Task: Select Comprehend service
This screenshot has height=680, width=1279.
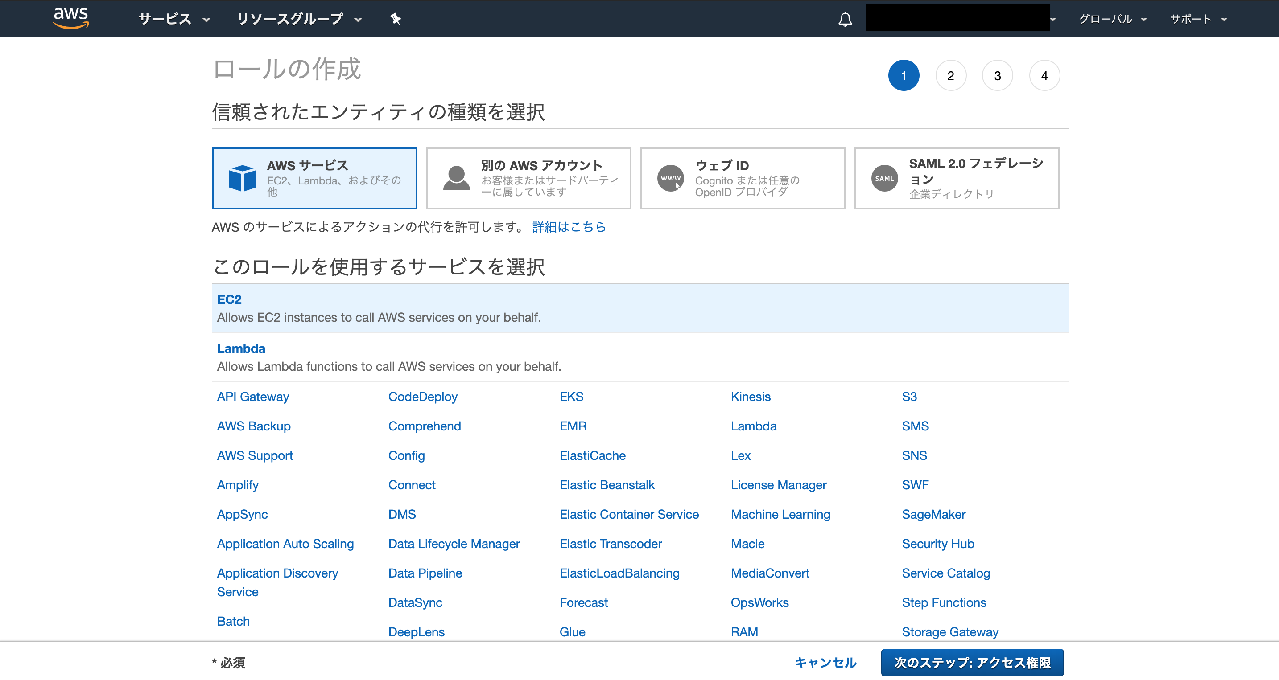Action: pyautogui.click(x=425, y=426)
